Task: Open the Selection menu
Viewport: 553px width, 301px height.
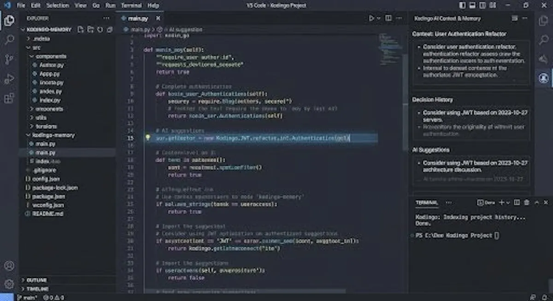Action: coord(58,6)
